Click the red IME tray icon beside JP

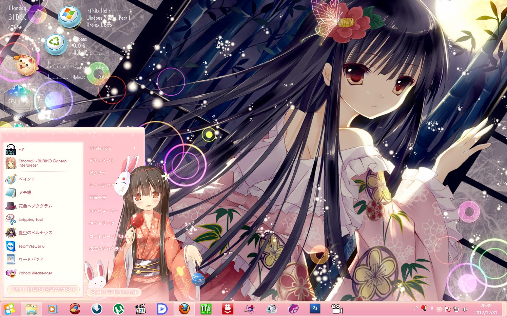[424, 308]
